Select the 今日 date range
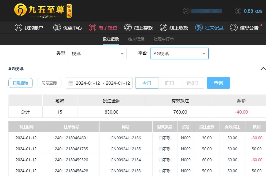The height and width of the screenshot is (176, 266). pos(147,83)
